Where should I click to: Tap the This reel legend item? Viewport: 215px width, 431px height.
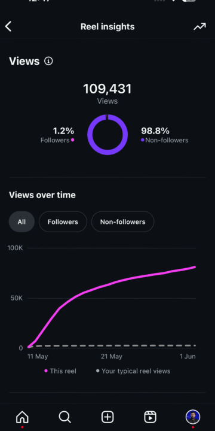click(x=60, y=371)
